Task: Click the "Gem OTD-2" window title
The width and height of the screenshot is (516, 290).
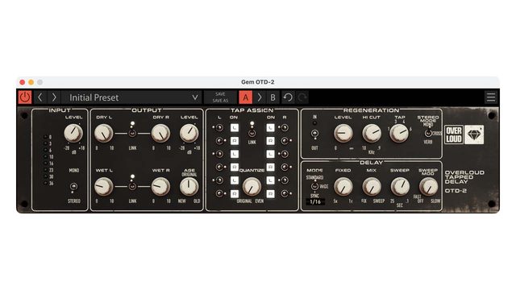Action: pos(258,82)
